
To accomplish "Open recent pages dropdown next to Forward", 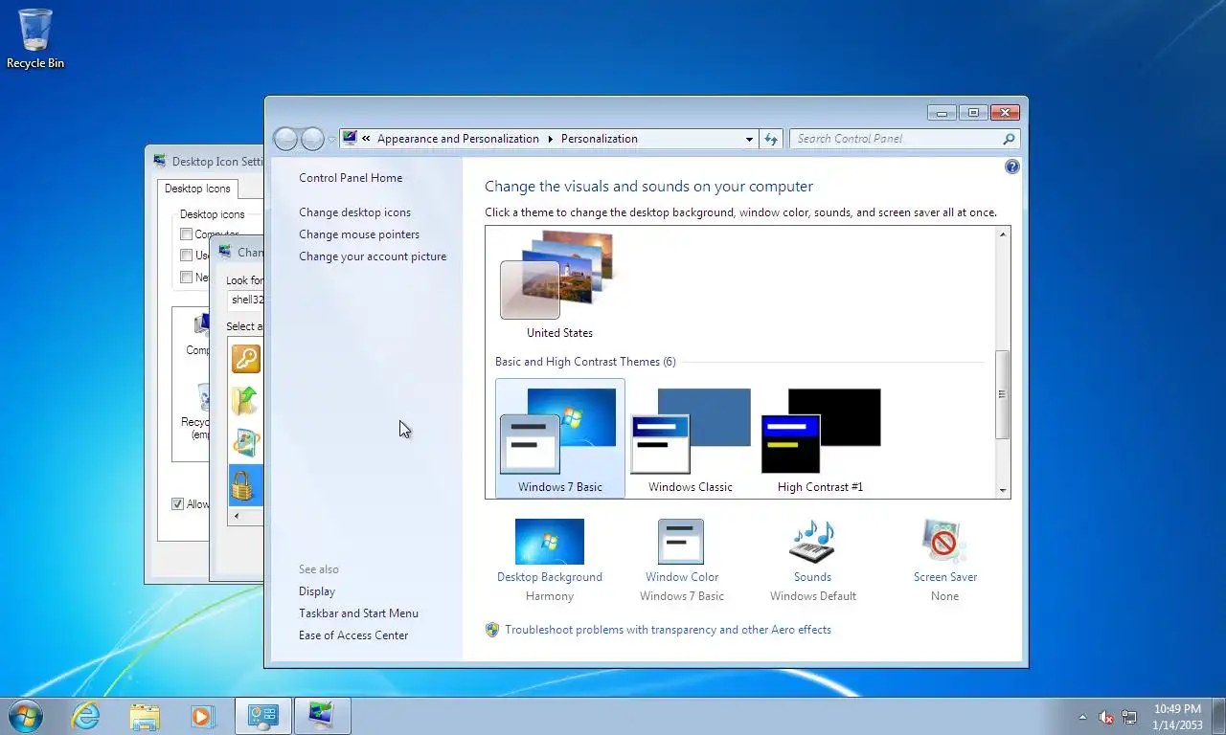I will click(x=332, y=139).
